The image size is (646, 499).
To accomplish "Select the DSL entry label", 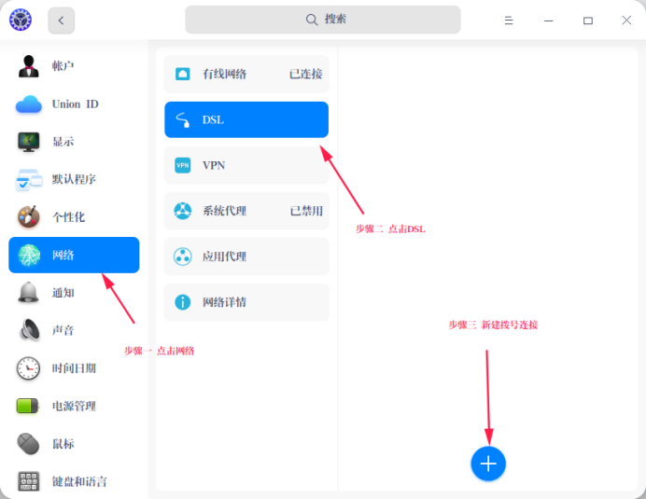I will (x=213, y=119).
